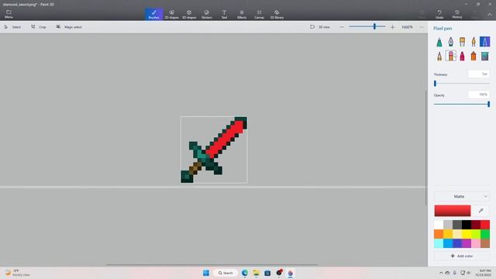This screenshot has height=279, width=496.
Task: Show hidden system tray icons
Action: [x=441, y=273]
